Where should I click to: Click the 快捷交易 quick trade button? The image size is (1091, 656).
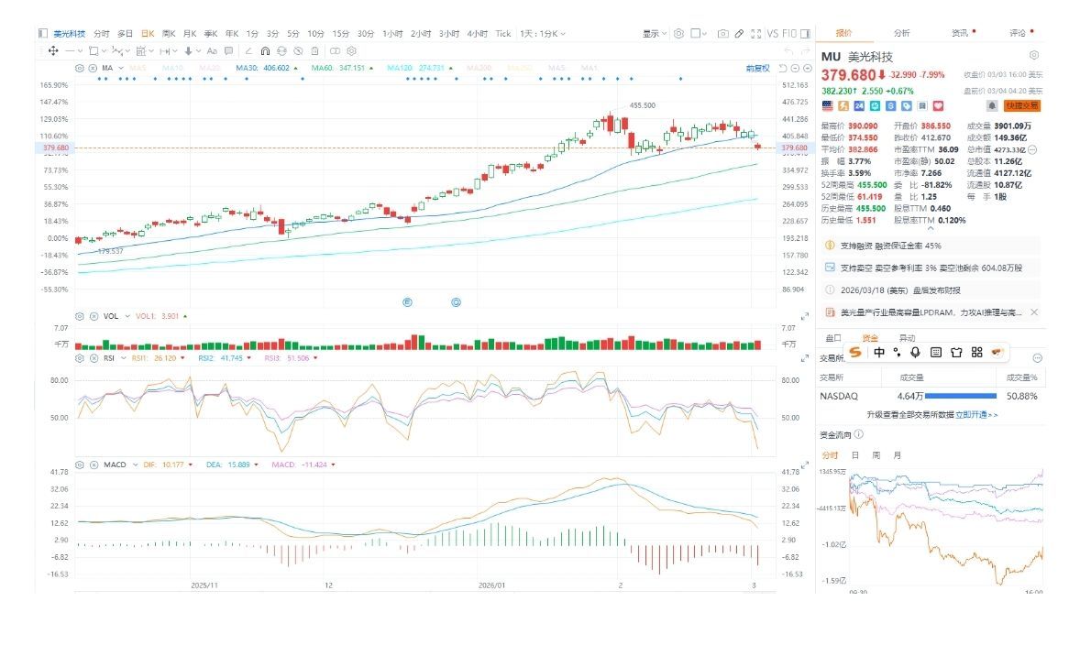pos(1022,106)
